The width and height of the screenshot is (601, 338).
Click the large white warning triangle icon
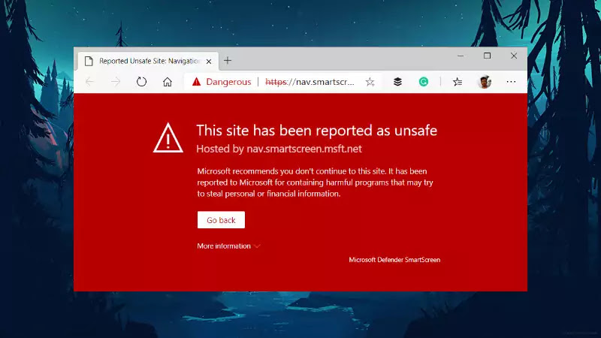(168, 138)
